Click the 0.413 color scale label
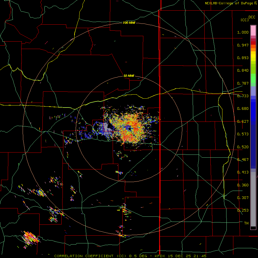The width and height of the screenshot is (258, 258). (243, 172)
